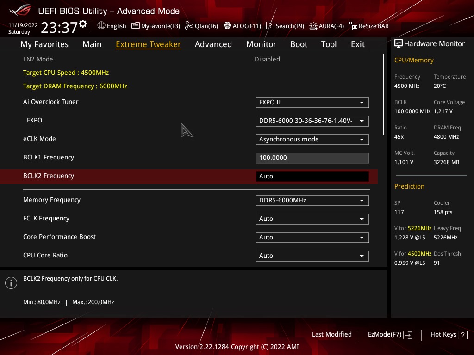Open MyFavorite(F3) list icon
474x355 pixels.
click(136, 26)
